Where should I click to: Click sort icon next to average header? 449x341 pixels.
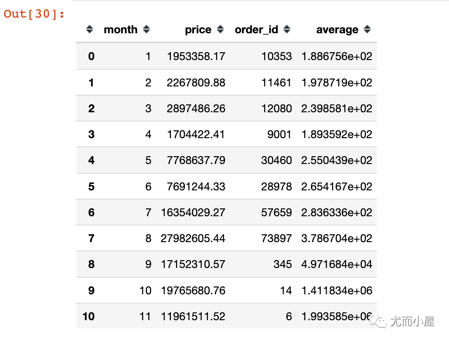point(367,30)
